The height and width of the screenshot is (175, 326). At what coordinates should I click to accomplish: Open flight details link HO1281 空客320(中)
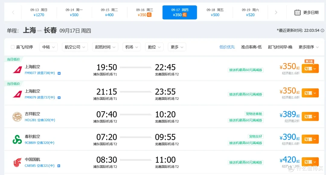[40, 120]
